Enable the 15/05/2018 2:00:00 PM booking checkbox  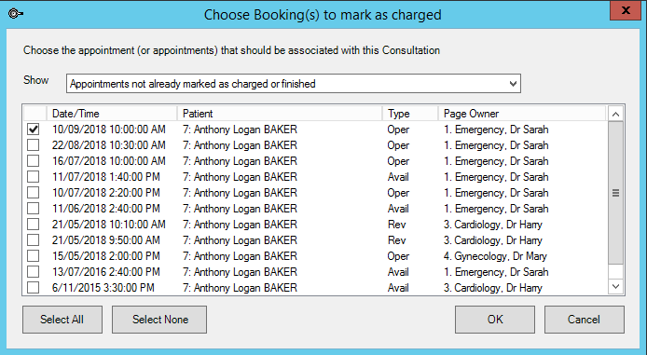point(33,256)
